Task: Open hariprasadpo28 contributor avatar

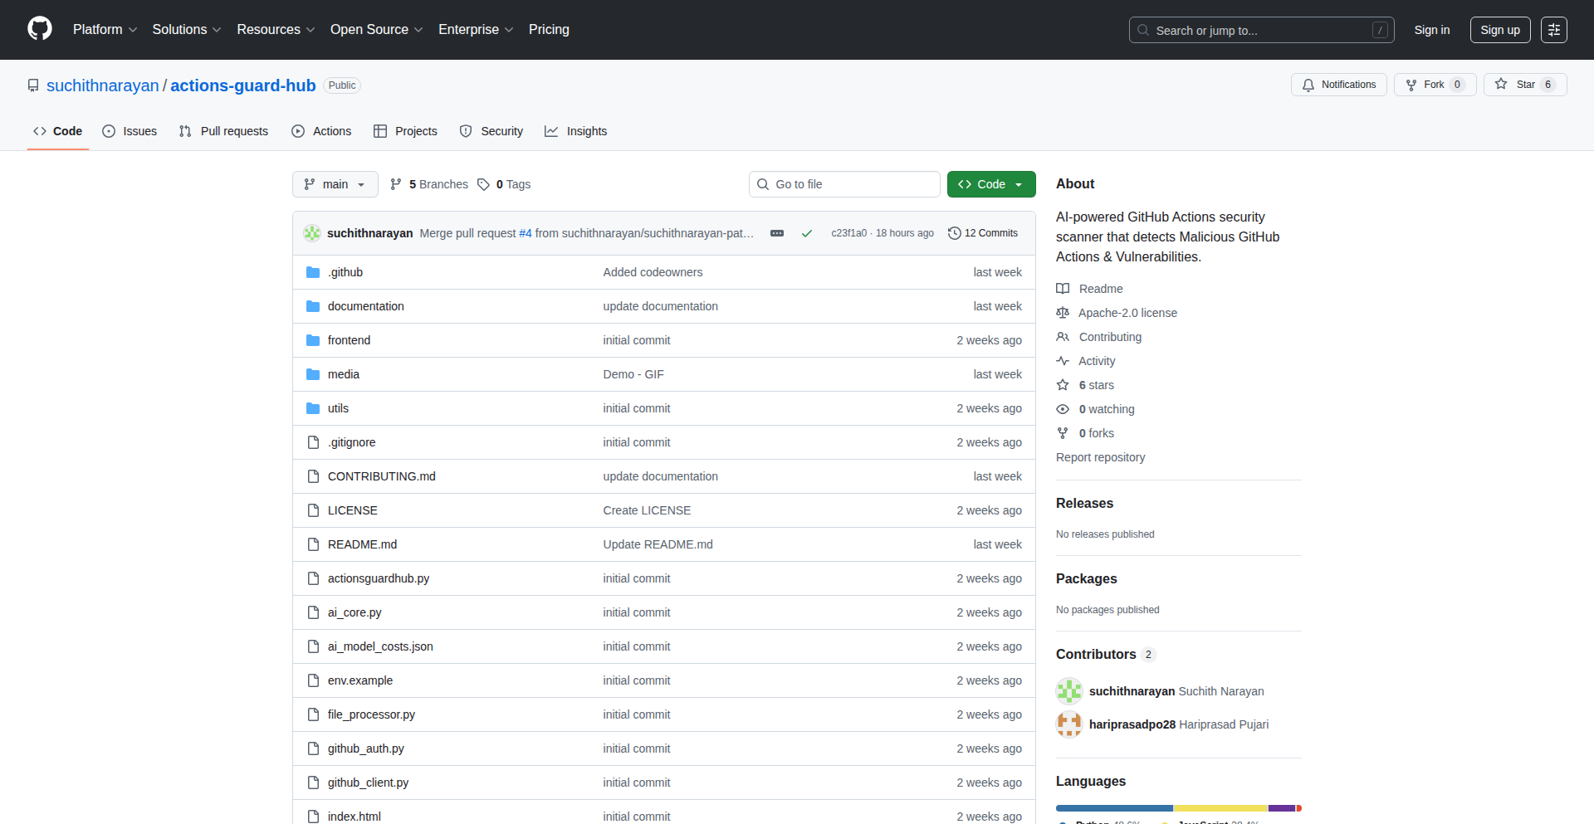Action: (x=1069, y=724)
